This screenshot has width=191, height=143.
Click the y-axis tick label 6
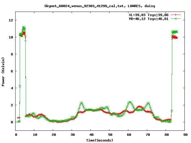[12, 71]
